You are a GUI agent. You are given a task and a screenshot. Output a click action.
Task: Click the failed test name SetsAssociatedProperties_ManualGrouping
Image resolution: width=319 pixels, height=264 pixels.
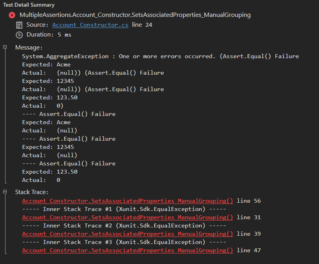tap(135, 15)
